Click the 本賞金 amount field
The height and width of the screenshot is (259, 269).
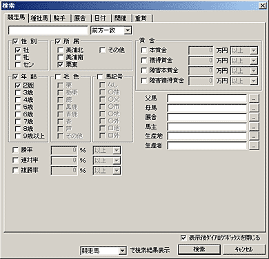pyautogui.click(x=201, y=50)
